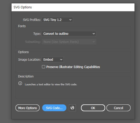Click the info icon in Description
Viewport: 140px width, 123px height.
(20, 83)
